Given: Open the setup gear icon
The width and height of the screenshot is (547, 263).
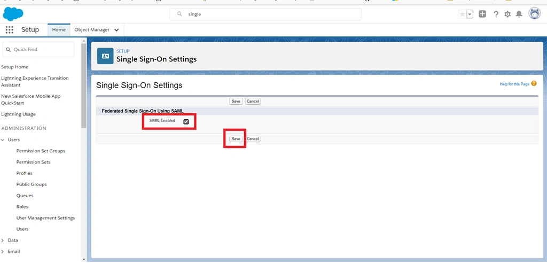Looking at the screenshot, I should pos(507,14).
